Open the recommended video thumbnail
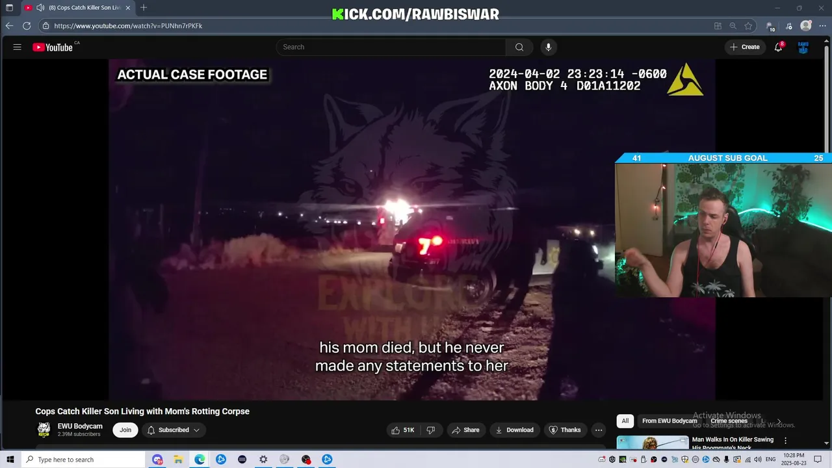 point(653,443)
